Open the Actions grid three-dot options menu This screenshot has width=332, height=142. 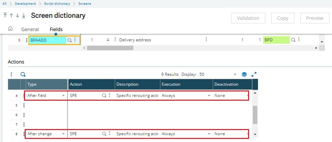[x=11, y=74]
